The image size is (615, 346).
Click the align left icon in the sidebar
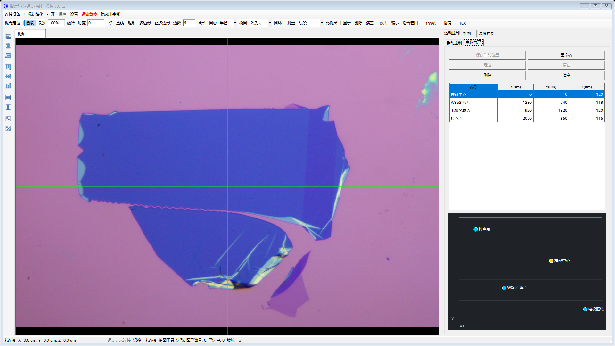click(x=8, y=37)
